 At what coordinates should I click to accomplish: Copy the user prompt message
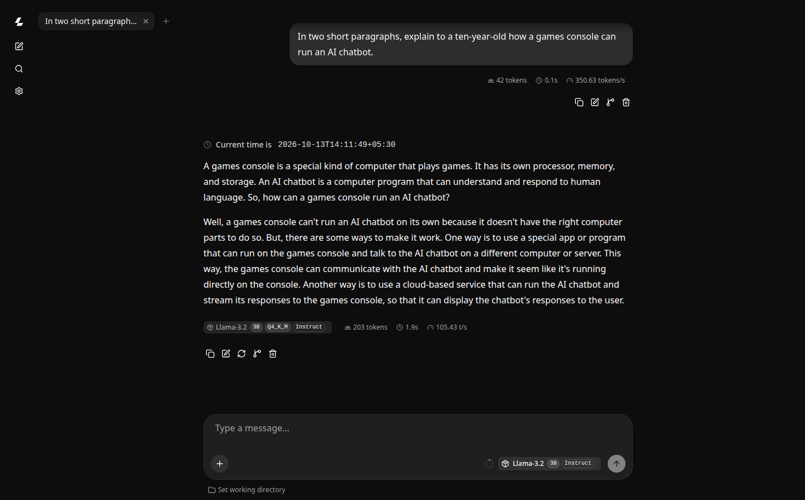point(579,102)
